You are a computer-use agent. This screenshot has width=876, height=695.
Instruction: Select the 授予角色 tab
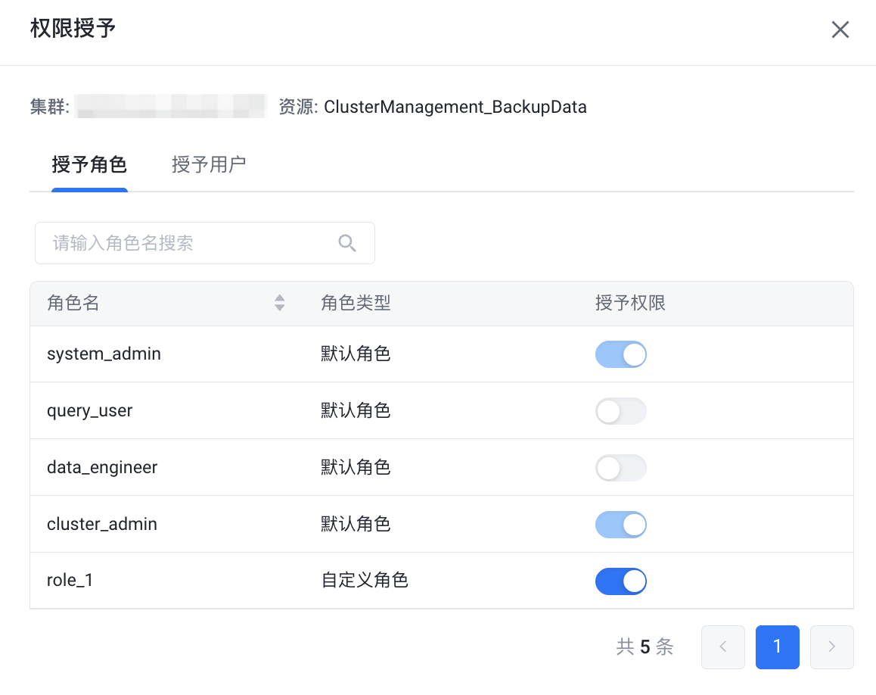click(89, 164)
